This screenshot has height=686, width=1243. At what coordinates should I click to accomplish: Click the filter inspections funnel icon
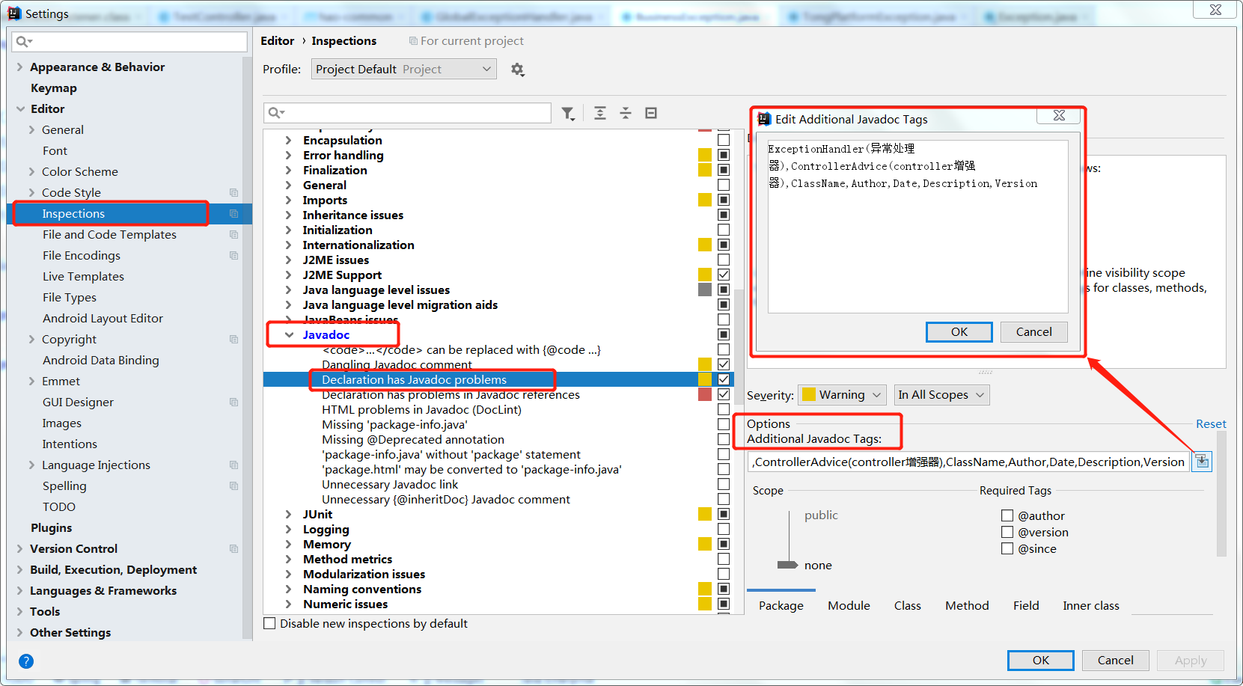(569, 113)
